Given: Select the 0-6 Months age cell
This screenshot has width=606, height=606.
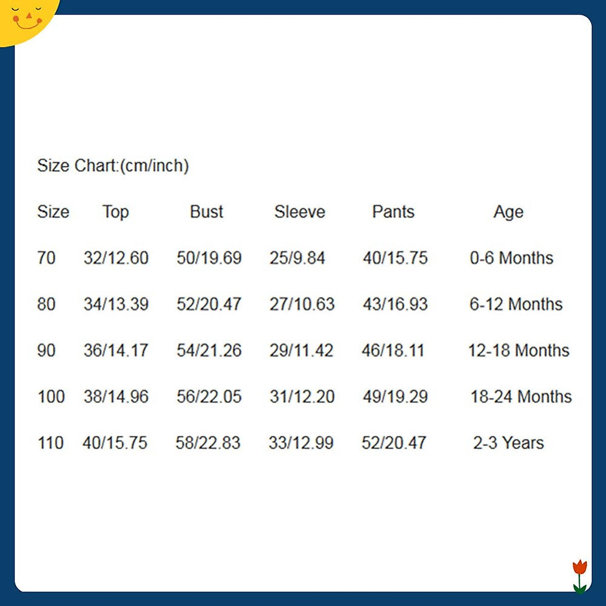Looking at the screenshot, I should pos(511,258).
